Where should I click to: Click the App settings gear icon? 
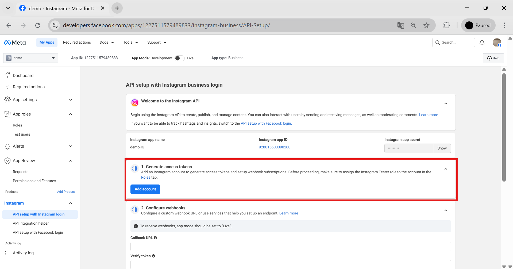tap(7, 100)
